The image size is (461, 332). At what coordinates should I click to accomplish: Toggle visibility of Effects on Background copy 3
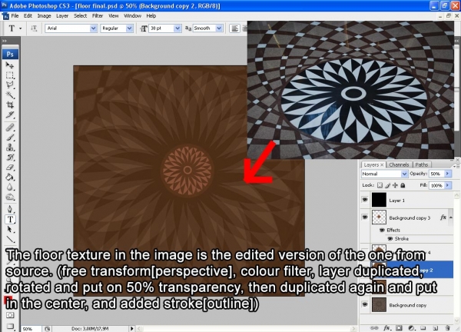[x=382, y=230]
